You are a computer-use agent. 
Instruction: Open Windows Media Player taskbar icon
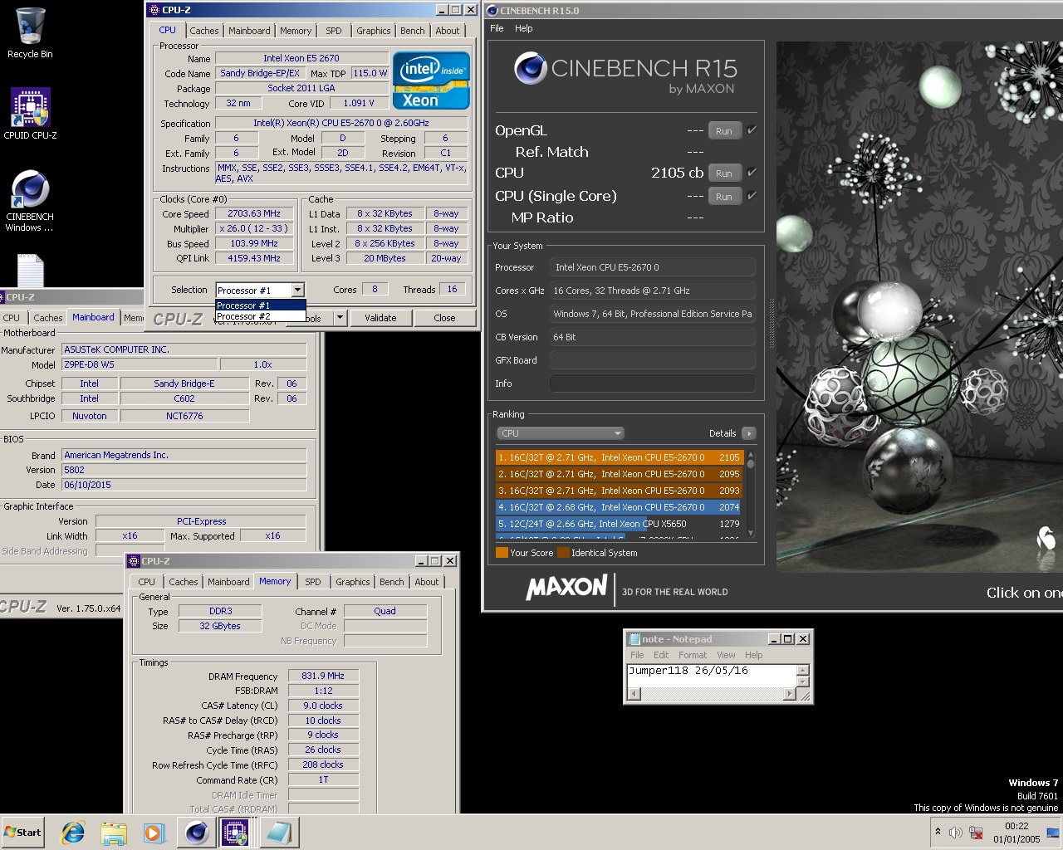pyautogui.click(x=154, y=833)
